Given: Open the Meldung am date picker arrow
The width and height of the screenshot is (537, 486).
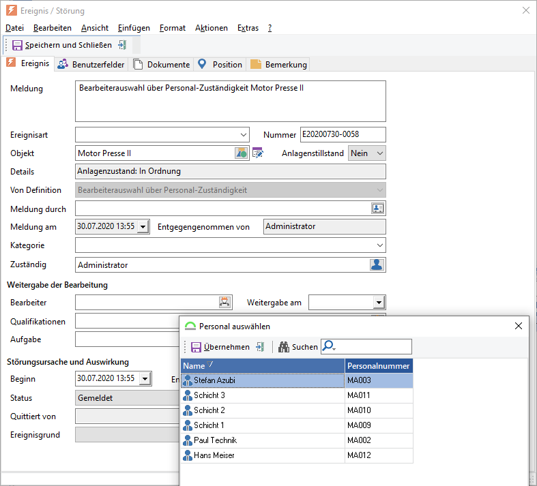Looking at the screenshot, I should [x=143, y=226].
